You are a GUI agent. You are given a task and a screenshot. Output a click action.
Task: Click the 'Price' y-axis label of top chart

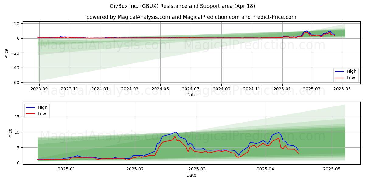[7, 53]
